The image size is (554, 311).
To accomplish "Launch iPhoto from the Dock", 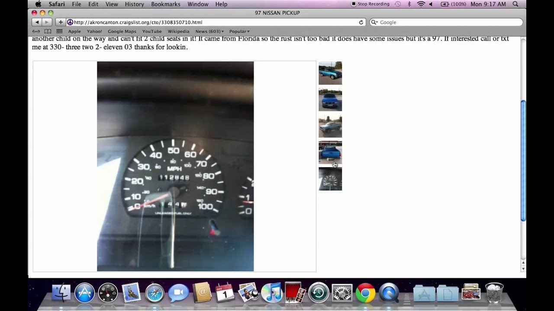I will tap(248, 293).
